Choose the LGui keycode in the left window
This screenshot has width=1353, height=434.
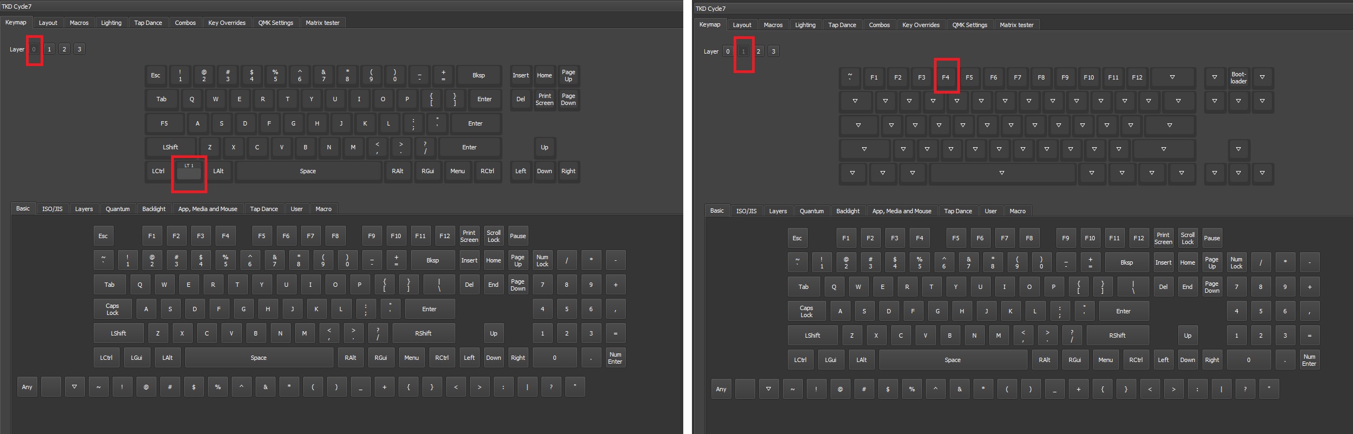tap(136, 358)
